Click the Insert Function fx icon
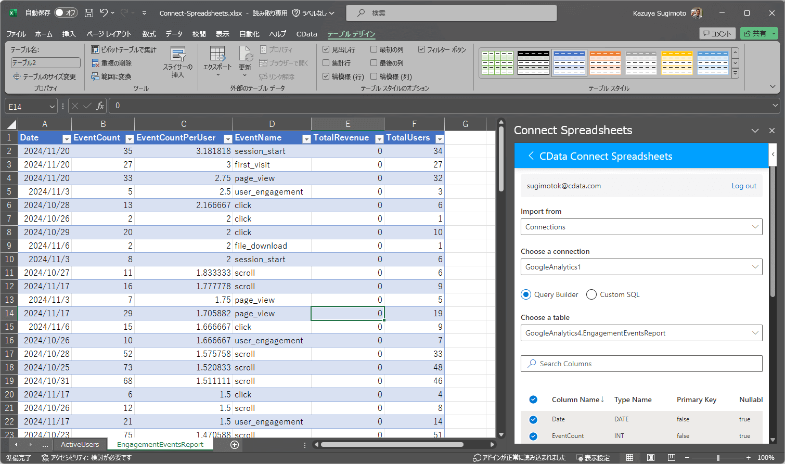Screen dimensions: 785x464 100,106
